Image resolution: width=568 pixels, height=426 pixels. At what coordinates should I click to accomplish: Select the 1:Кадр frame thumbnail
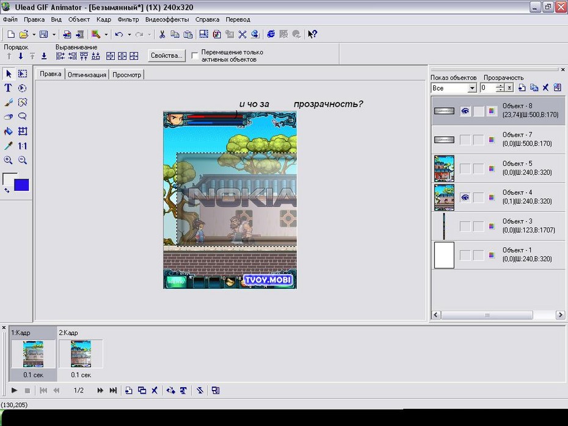click(x=34, y=353)
